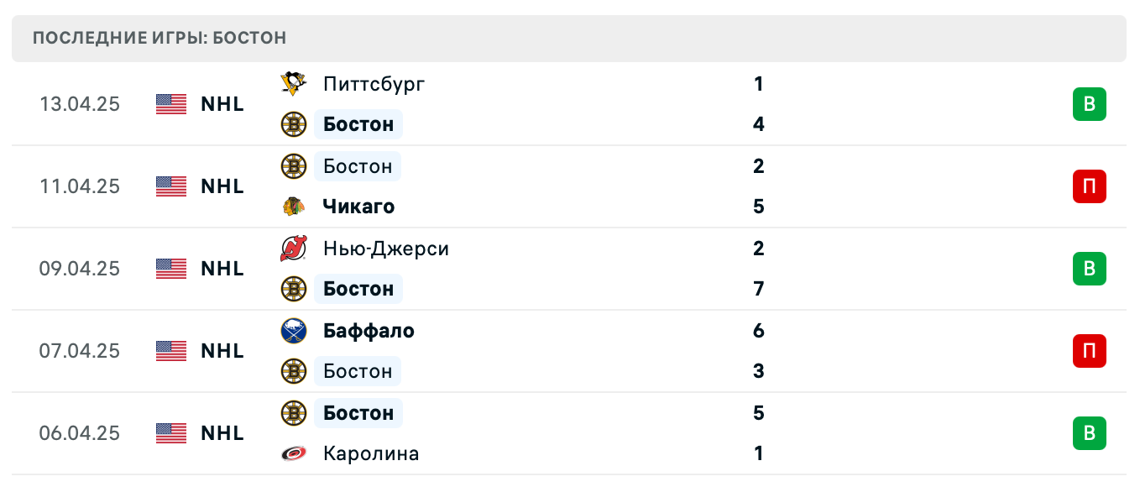Click the red П badge for the Баффало game

(x=1090, y=351)
